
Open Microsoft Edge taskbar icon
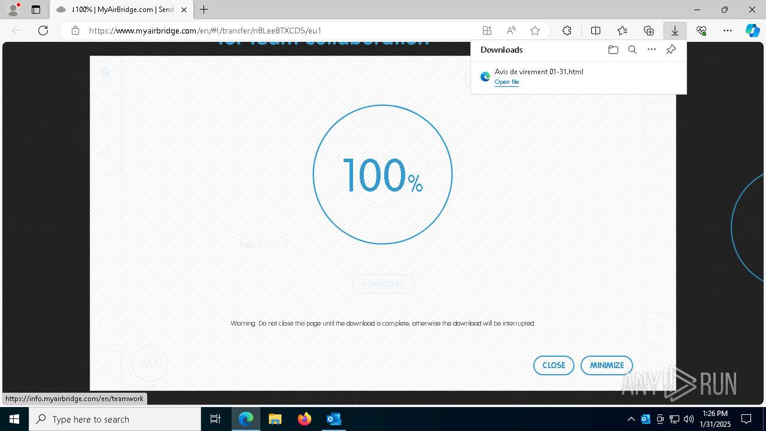coord(246,419)
